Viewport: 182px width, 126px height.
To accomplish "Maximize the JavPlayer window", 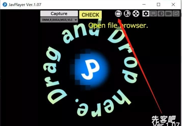I will (158, 4).
